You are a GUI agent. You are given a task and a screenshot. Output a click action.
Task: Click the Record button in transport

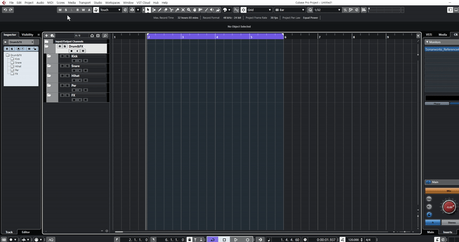pos(247,240)
